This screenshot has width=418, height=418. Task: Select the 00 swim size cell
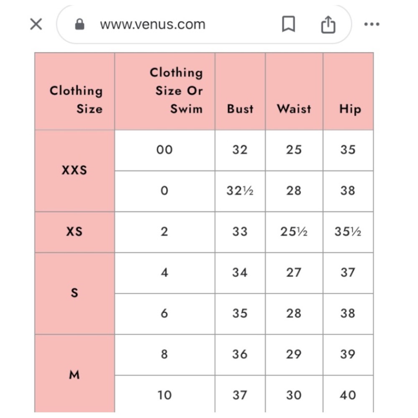[165, 150]
